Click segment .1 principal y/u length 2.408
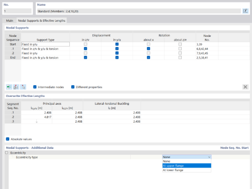Screen dimensions: 252x189 tap(37, 112)
